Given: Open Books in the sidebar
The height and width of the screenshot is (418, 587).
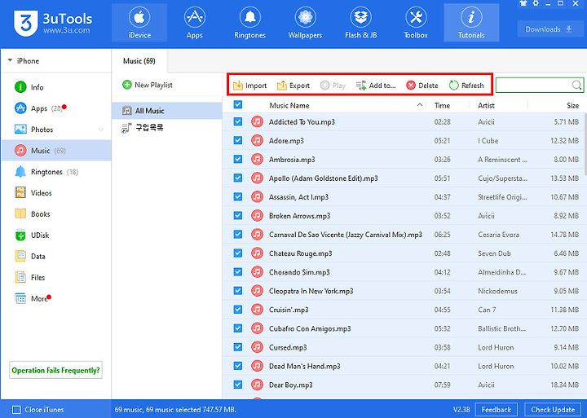Looking at the screenshot, I should (56, 214).
